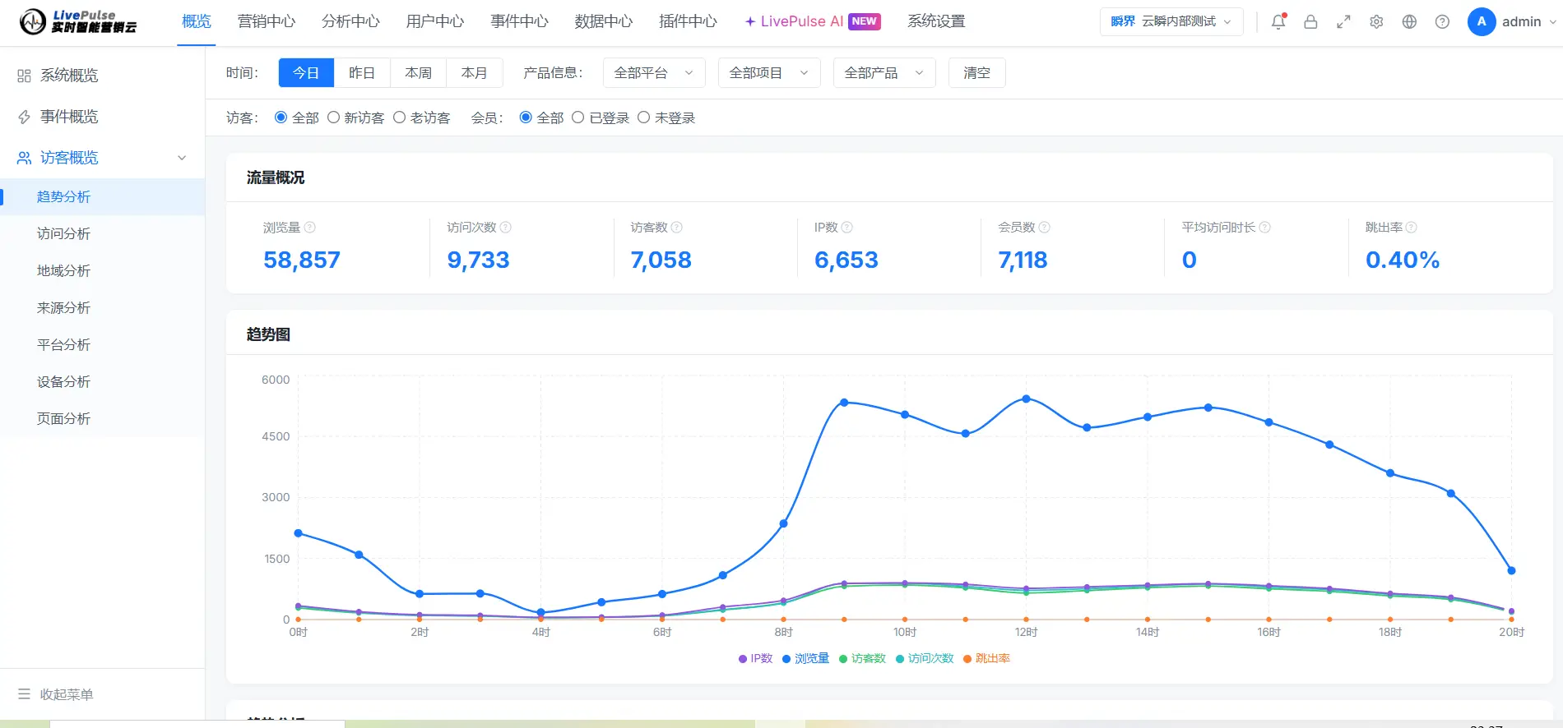
Task: Select the 已登录 member radio button
Action: (578, 117)
